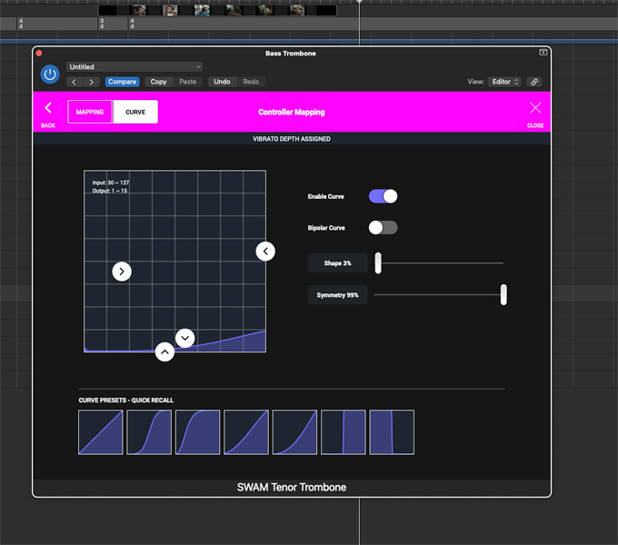Select the second S-curve preset
Image resolution: width=618 pixels, height=545 pixels.
coord(149,432)
